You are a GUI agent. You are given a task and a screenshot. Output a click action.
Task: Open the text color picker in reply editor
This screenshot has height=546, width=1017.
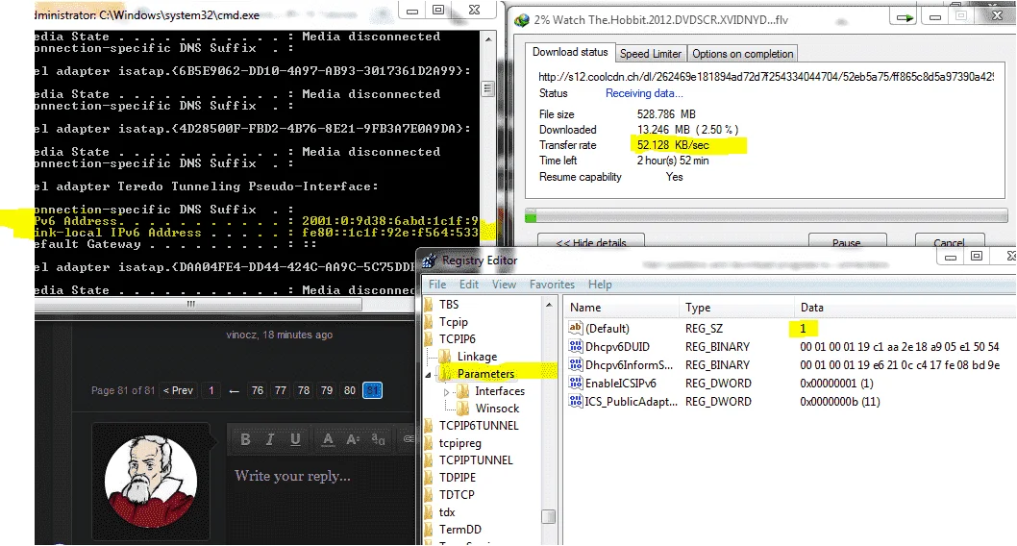tap(328, 439)
